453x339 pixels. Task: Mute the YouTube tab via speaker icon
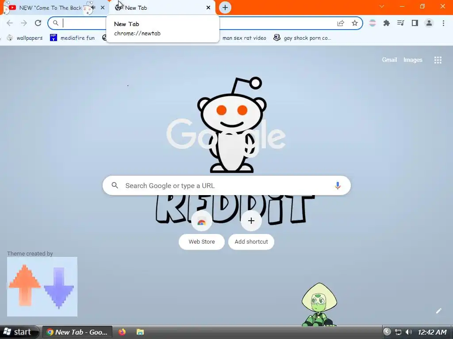(93, 8)
